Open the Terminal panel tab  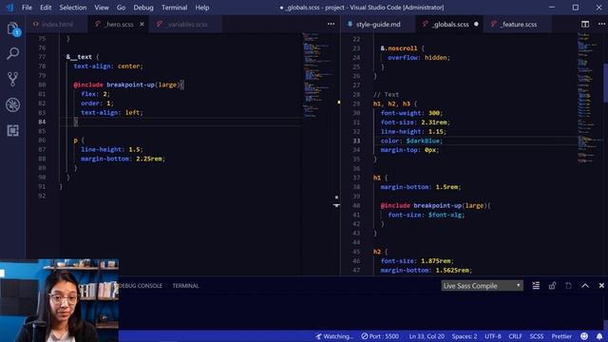pyautogui.click(x=186, y=286)
